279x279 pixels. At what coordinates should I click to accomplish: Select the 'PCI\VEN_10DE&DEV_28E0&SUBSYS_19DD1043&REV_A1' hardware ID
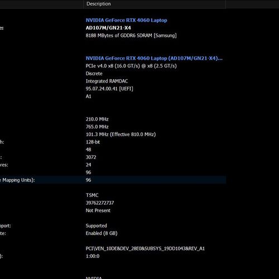pos(145,249)
